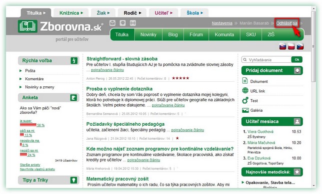The width and height of the screenshot is (322, 194).
Task: Open article Straightforward - slovná zásoba
Action: pyautogui.click(x=122, y=59)
